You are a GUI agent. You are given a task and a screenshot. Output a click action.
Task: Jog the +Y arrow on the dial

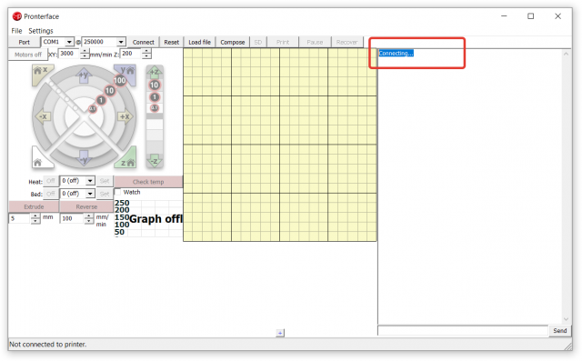click(84, 75)
